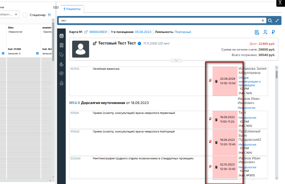Toggle fullscreen with the expand arrows icon
Screen dimensions: 285x184
tap(277, 21)
